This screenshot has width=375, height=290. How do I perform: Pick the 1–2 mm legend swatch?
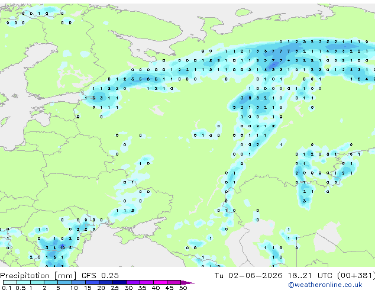coord(37,282)
